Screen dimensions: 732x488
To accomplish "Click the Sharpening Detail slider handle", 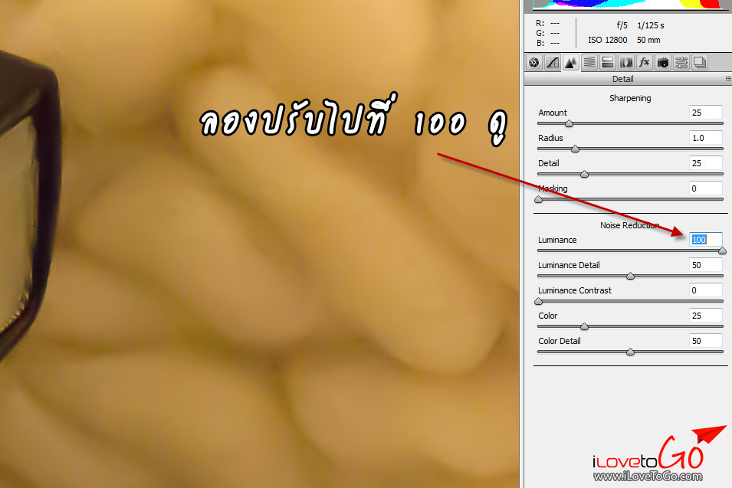I will pyautogui.click(x=584, y=174).
